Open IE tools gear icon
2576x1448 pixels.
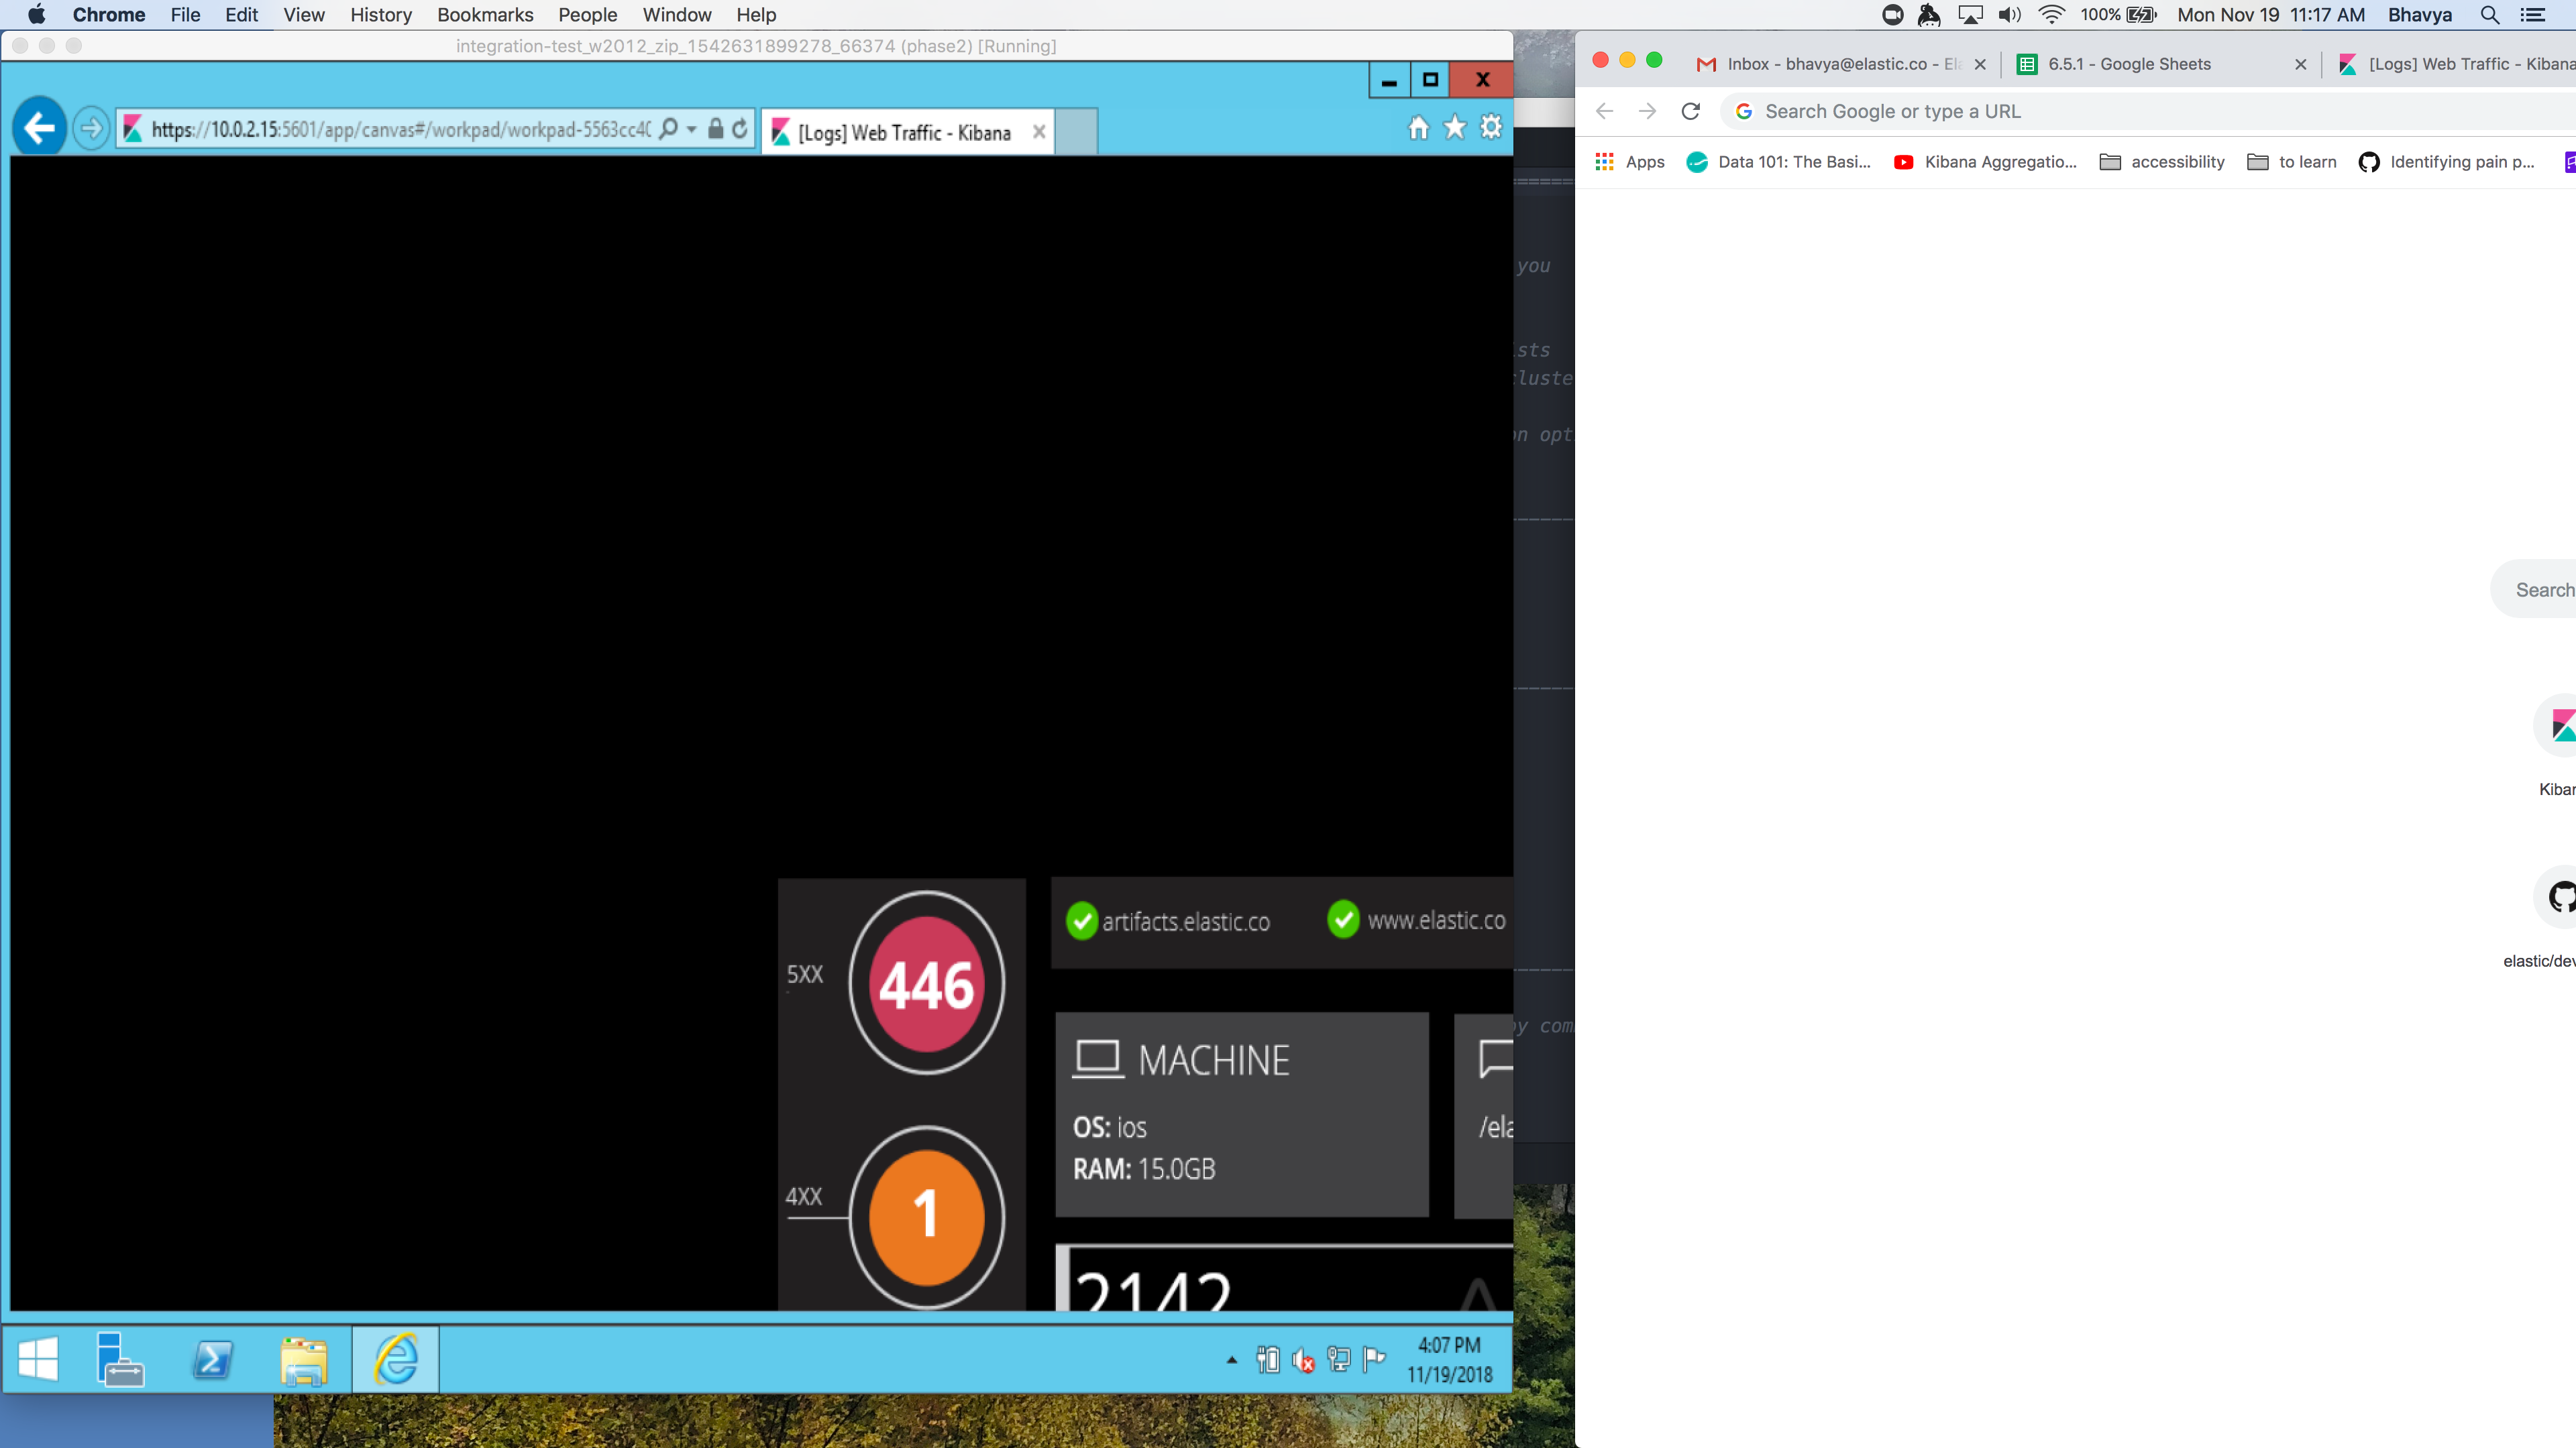click(1491, 128)
